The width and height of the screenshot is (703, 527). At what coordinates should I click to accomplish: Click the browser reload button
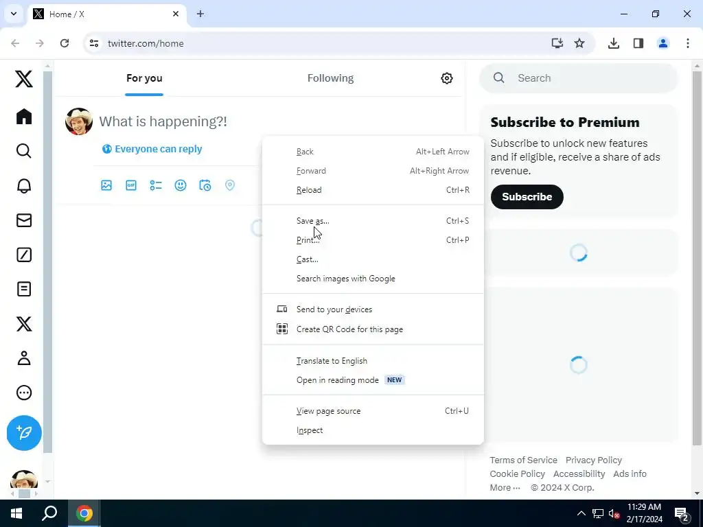(65, 43)
